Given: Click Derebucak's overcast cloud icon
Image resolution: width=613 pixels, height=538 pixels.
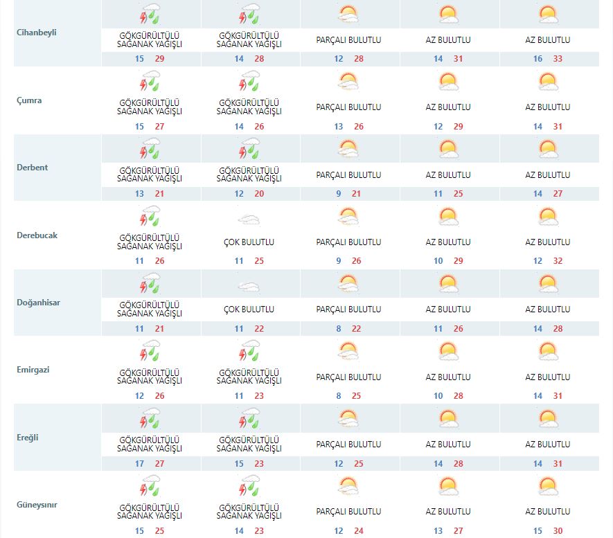Looking at the screenshot, I should [249, 219].
